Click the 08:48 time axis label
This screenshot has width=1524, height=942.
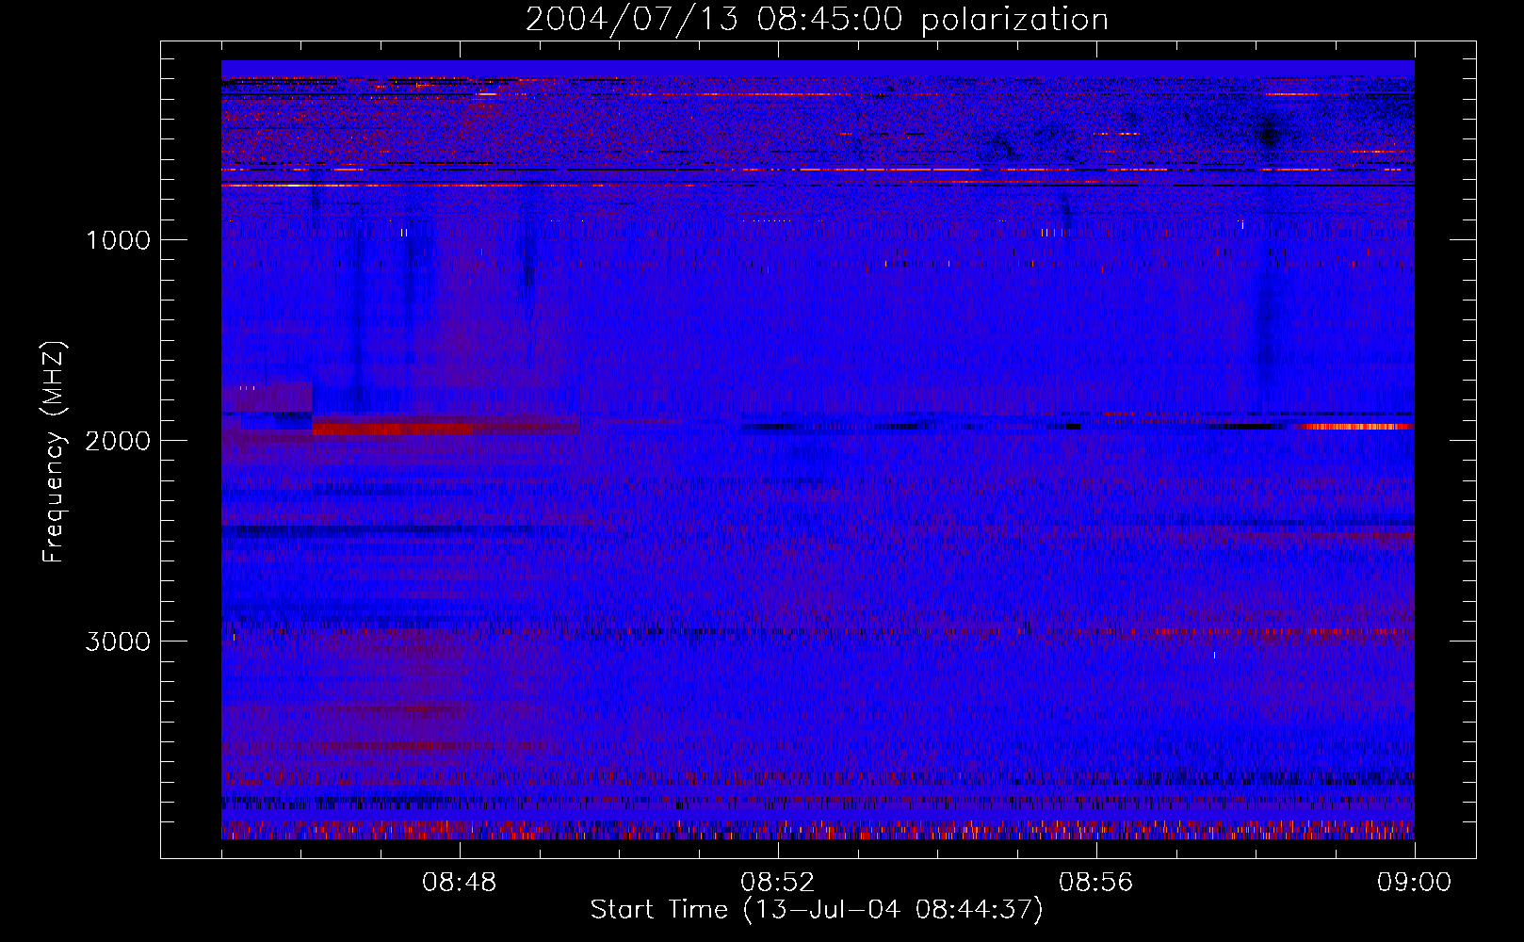pyautogui.click(x=460, y=883)
